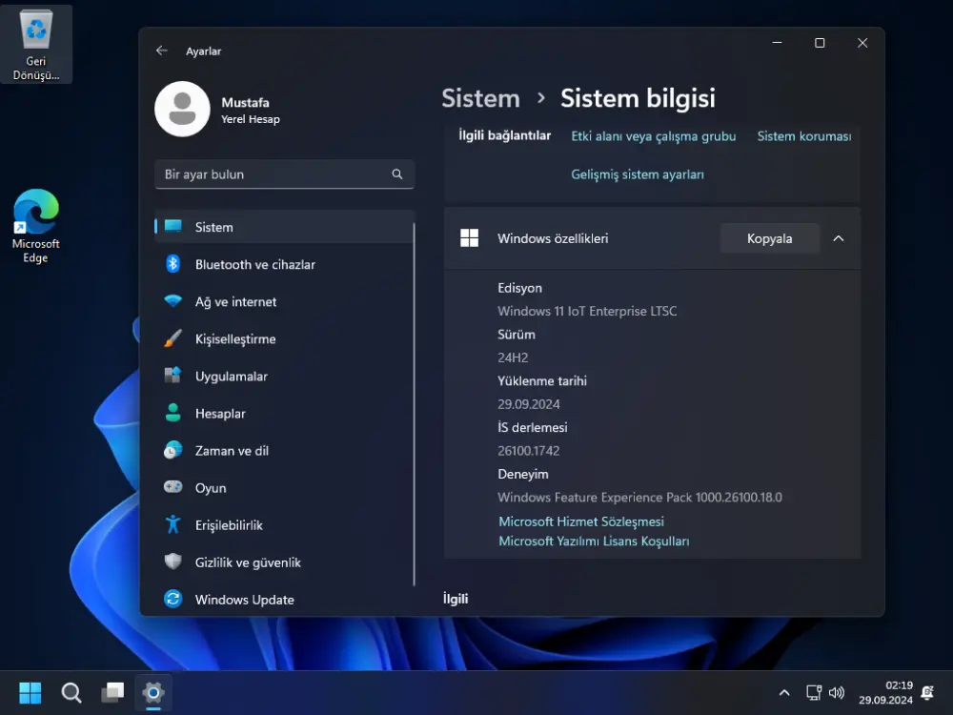Open Mustafa's account profile picture
Screen dimensions: 953x715
click(x=182, y=110)
